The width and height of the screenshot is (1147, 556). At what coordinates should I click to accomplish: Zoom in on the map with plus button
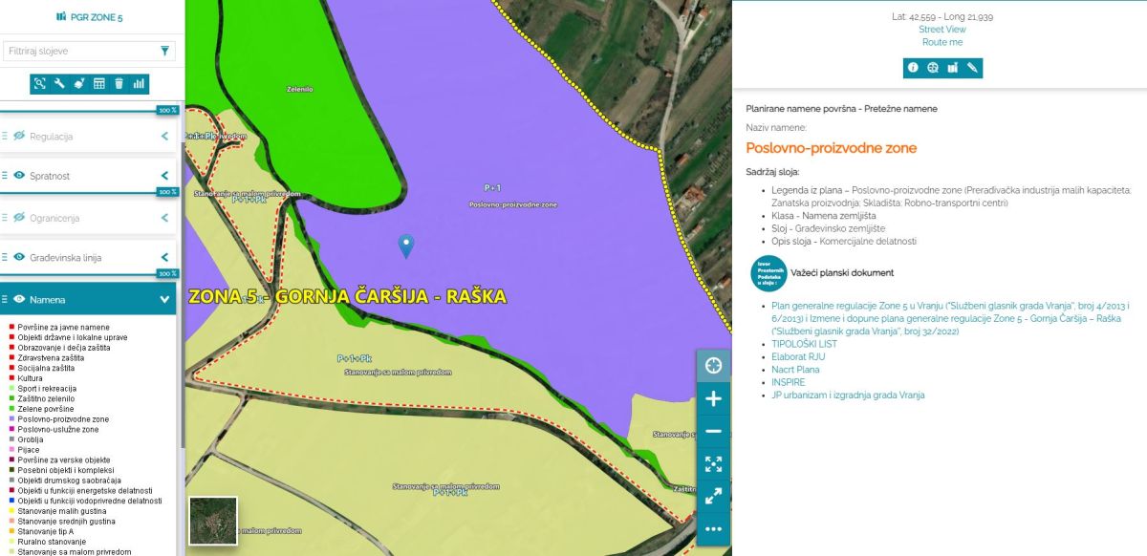713,398
